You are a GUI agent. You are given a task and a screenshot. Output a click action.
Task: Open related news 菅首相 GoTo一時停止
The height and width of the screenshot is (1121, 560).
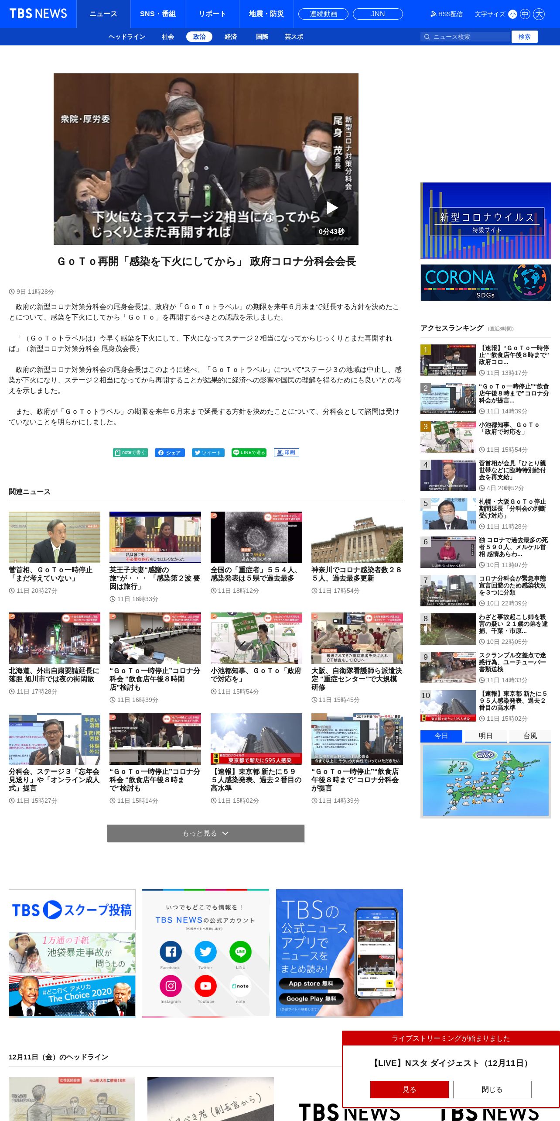point(55,553)
